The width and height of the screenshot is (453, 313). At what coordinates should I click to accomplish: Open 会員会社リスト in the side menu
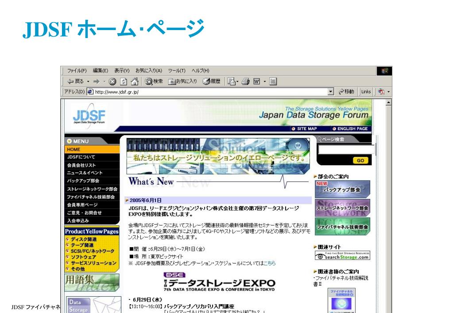92,165
